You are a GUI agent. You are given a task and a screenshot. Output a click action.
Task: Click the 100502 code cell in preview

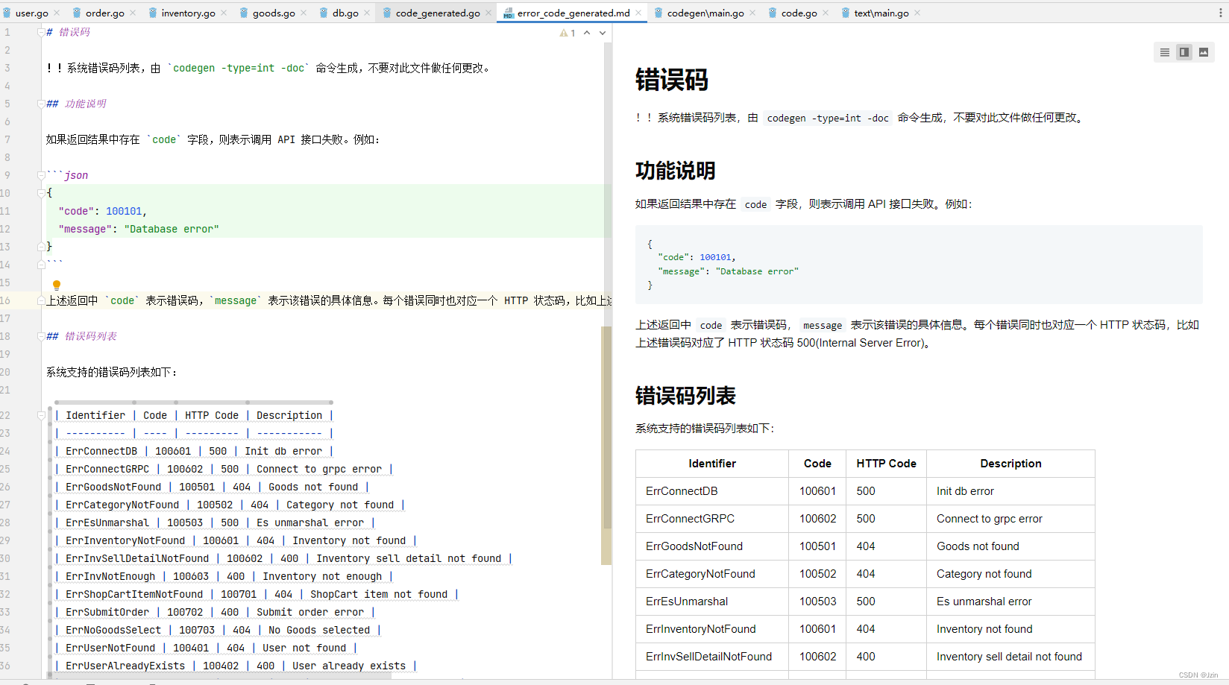coord(818,574)
